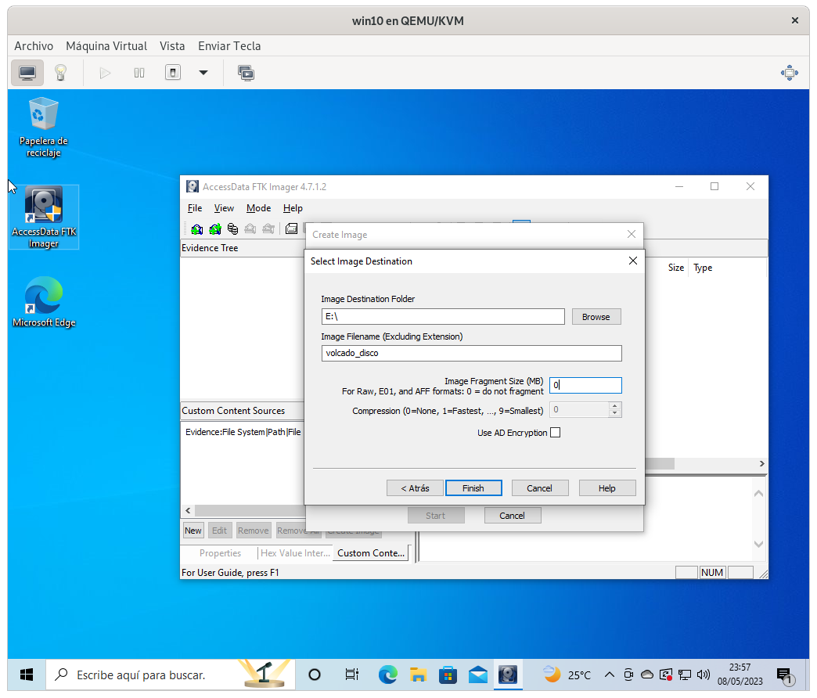Click Browse for image destination folder
The height and width of the screenshot is (698, 817).
click(596, 317)
